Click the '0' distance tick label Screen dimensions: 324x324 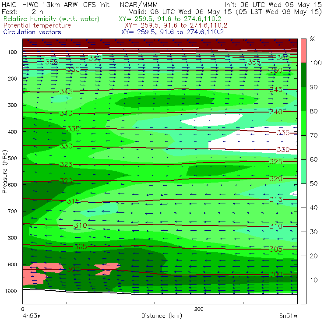pos(22,309)
